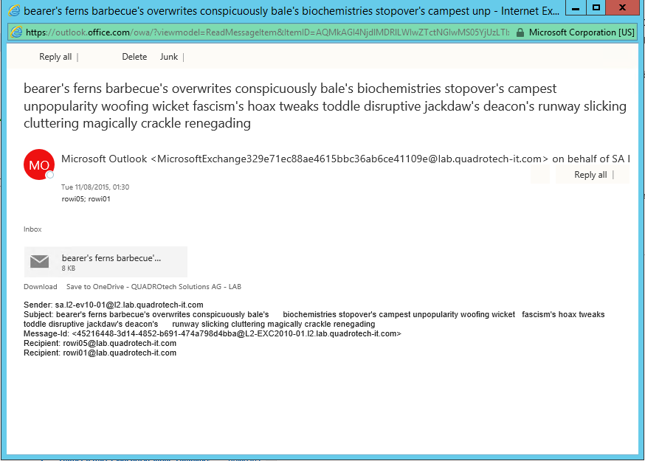The width and height of the screenshot is (645, 461).
Task: Select Reply all from the command bar
Action: click(55, 56)
